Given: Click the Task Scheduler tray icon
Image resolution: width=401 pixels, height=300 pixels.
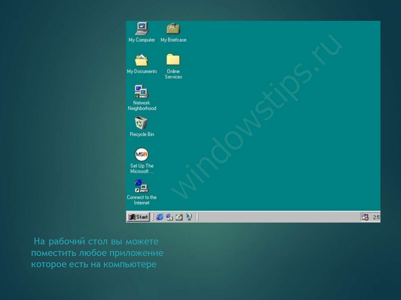Looking at the screenshot, I should pos(365,217).
